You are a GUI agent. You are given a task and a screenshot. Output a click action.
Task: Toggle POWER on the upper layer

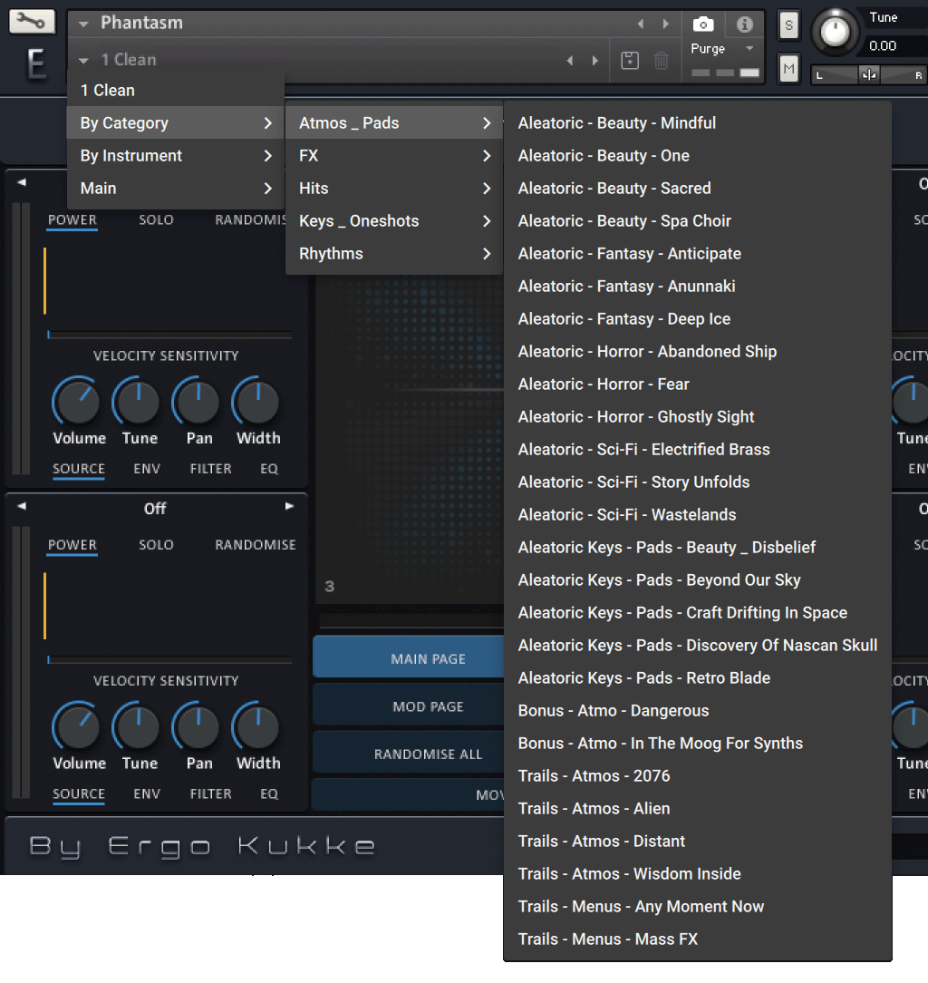72,220
